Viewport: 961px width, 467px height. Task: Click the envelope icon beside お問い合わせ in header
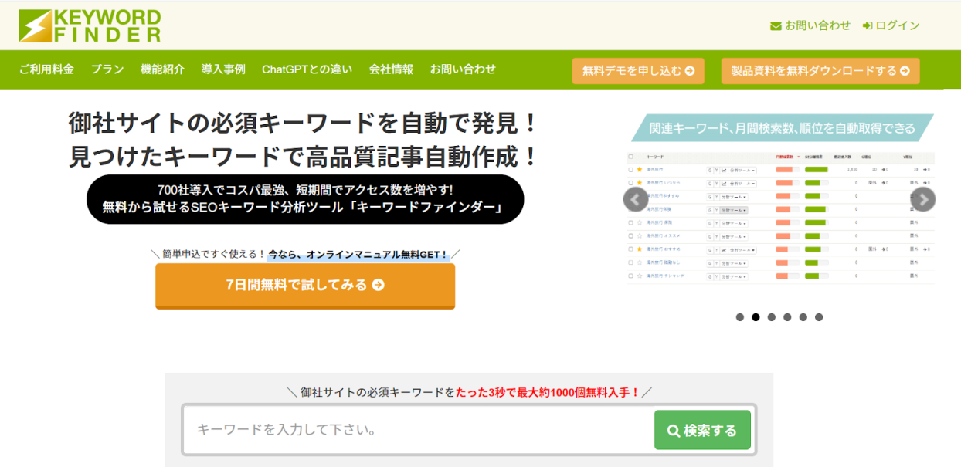coord(776,26)
